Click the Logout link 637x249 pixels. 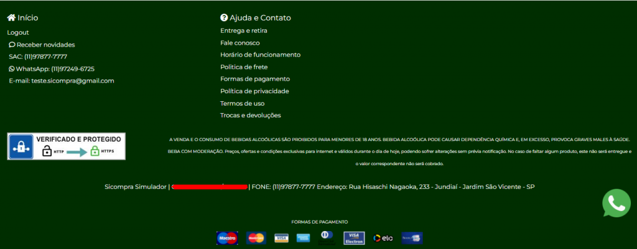point(18,32)
